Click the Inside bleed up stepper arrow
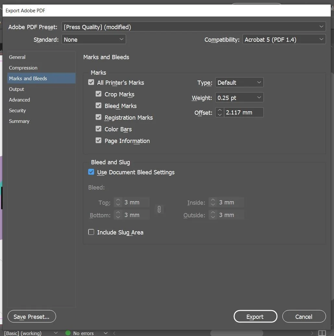 213,200
